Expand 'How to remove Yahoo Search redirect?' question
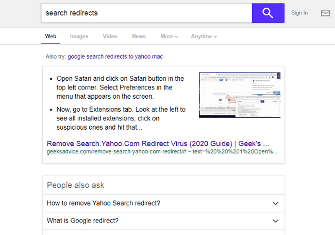Viewport: 335px width, 235px height. point(163,203)
